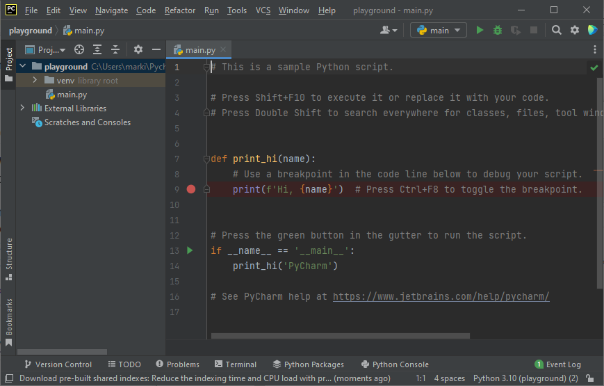604x386 pixels.
Task: Click green run arrow in gutter line 13
Action: click(x=190, y=250)
